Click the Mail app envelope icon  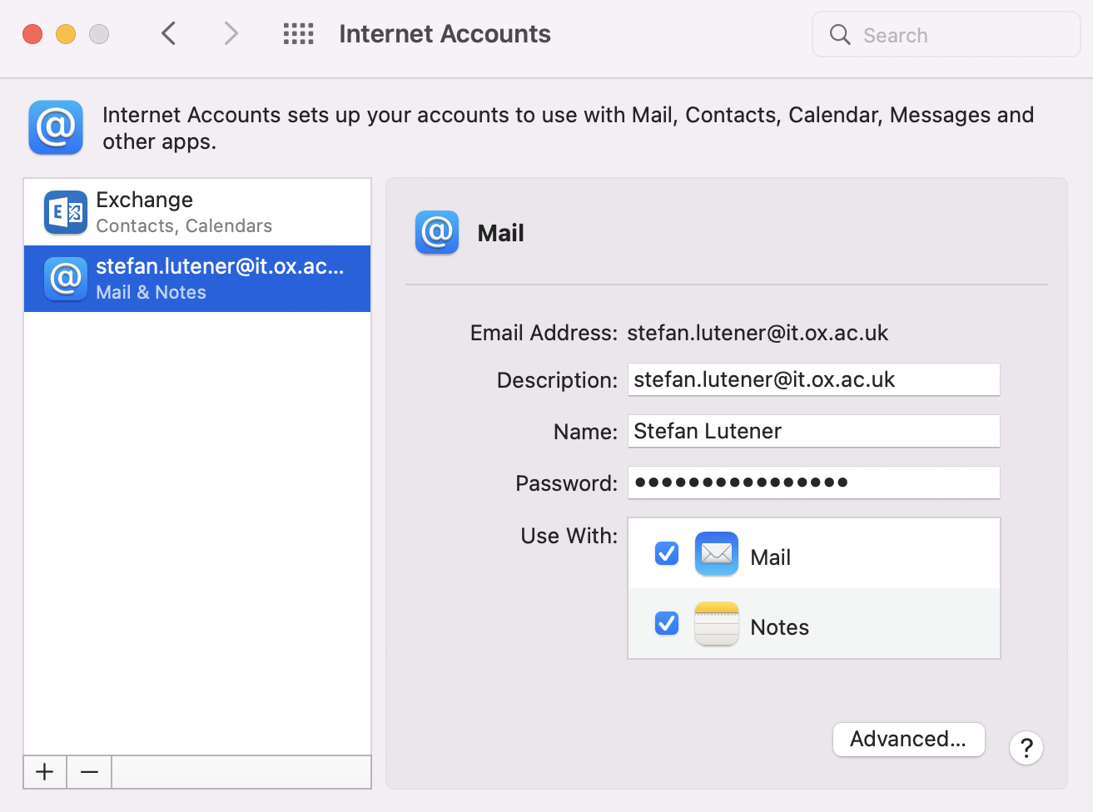coord(716,554)
